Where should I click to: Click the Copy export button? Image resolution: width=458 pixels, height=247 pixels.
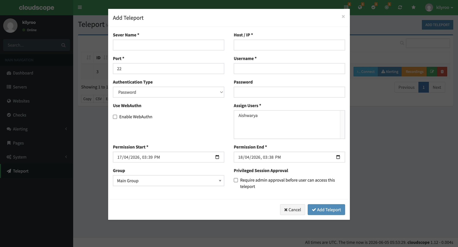(x=87, y=99)
